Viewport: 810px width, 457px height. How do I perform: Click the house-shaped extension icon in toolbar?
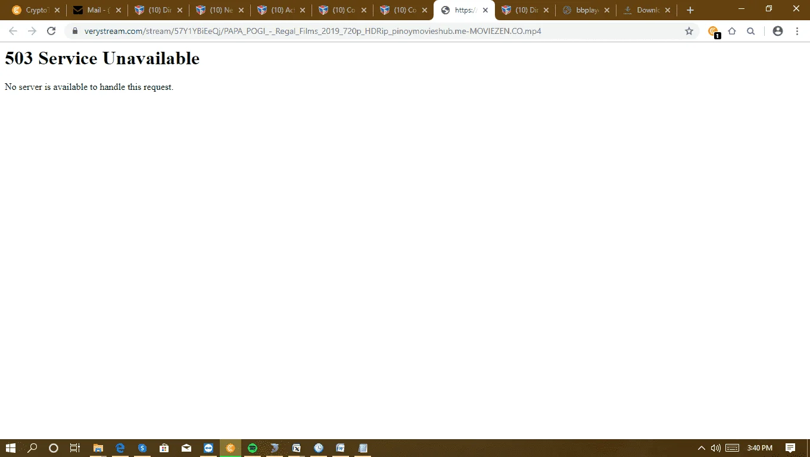(732, 31)
